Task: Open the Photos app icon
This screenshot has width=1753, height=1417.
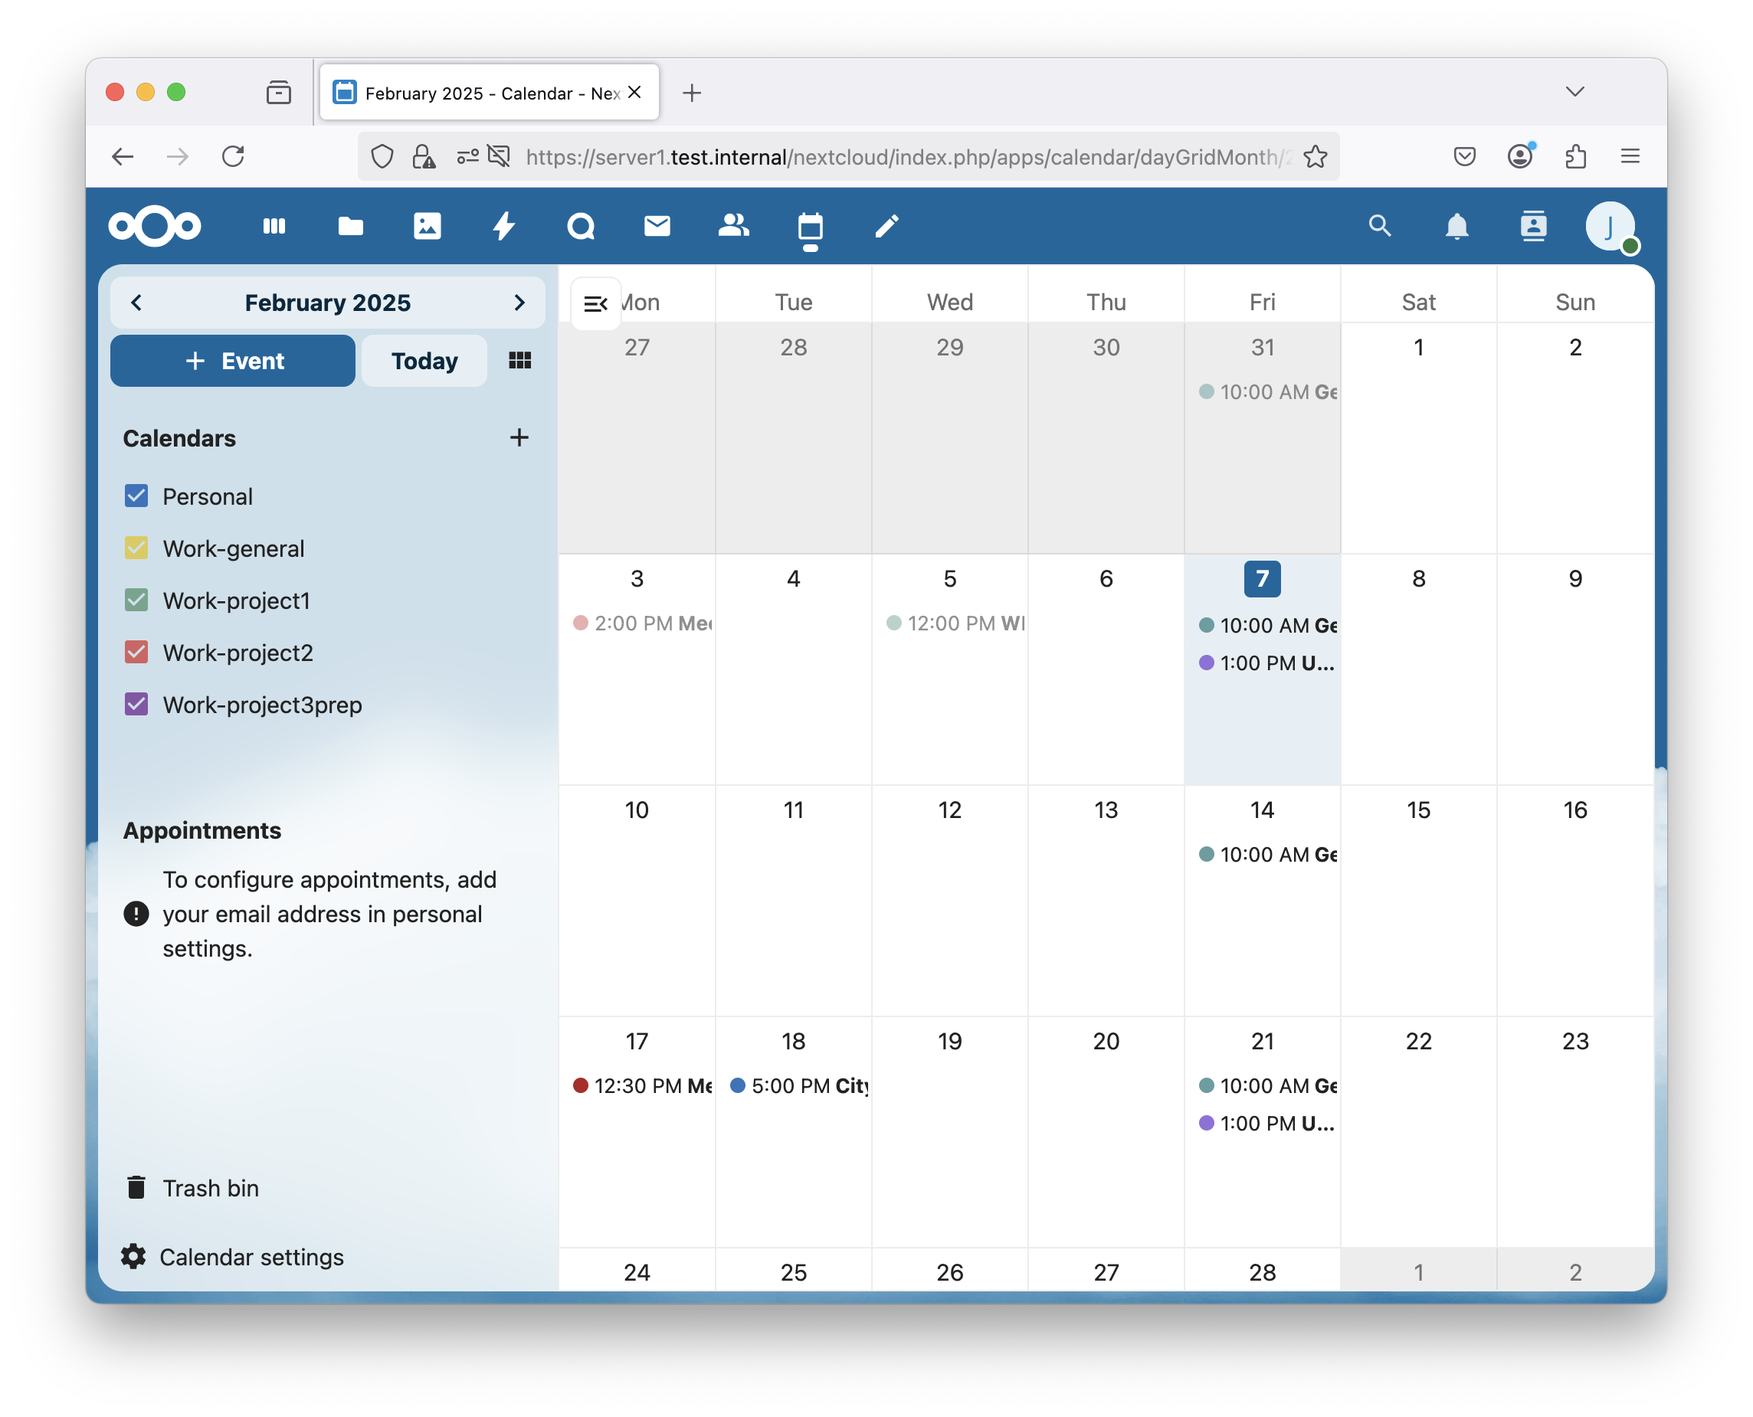Action: [x=427, y=226]
